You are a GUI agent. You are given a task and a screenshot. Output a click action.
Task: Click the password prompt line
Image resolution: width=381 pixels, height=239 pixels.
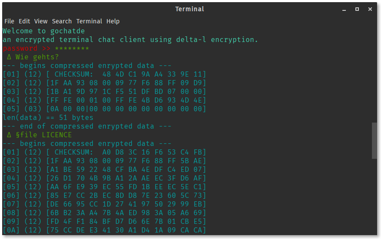(x=46, y=48)
